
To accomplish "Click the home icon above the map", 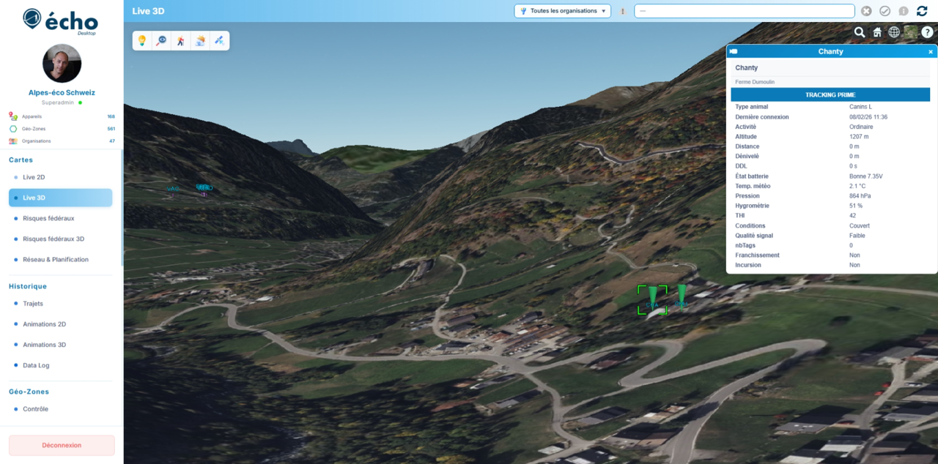I will coord(876,32).
